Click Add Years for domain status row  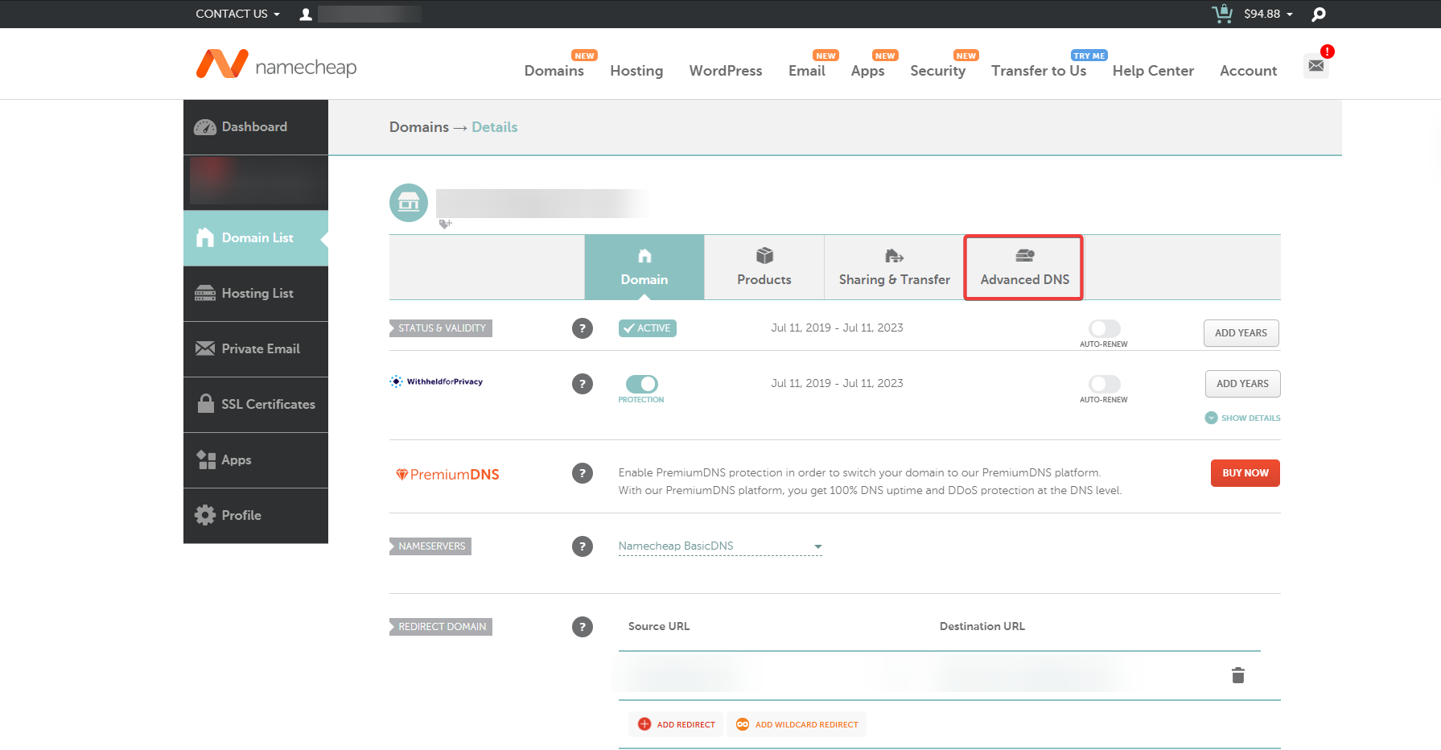pos(1241,333)
